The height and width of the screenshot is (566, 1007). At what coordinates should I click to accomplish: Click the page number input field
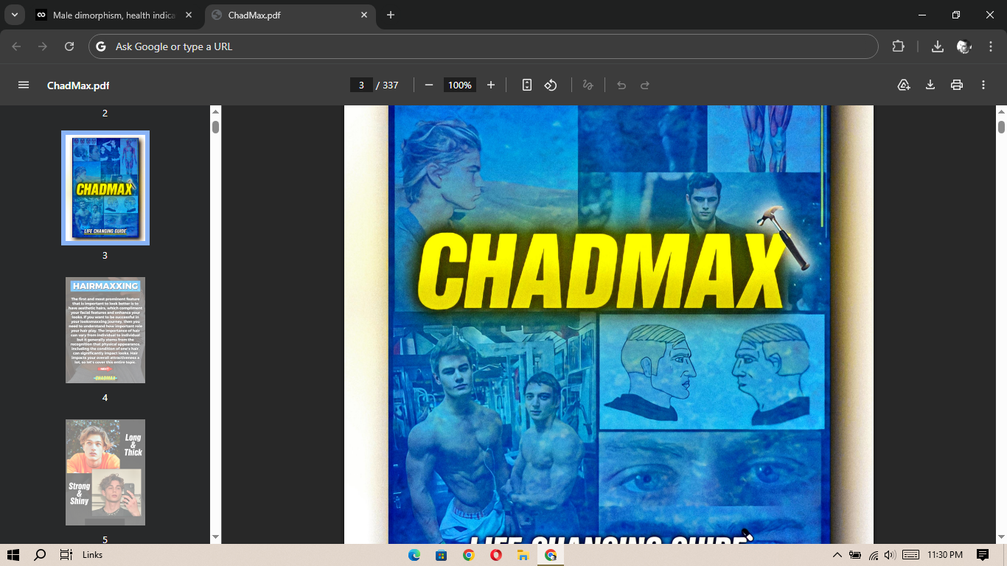point(361,85)
